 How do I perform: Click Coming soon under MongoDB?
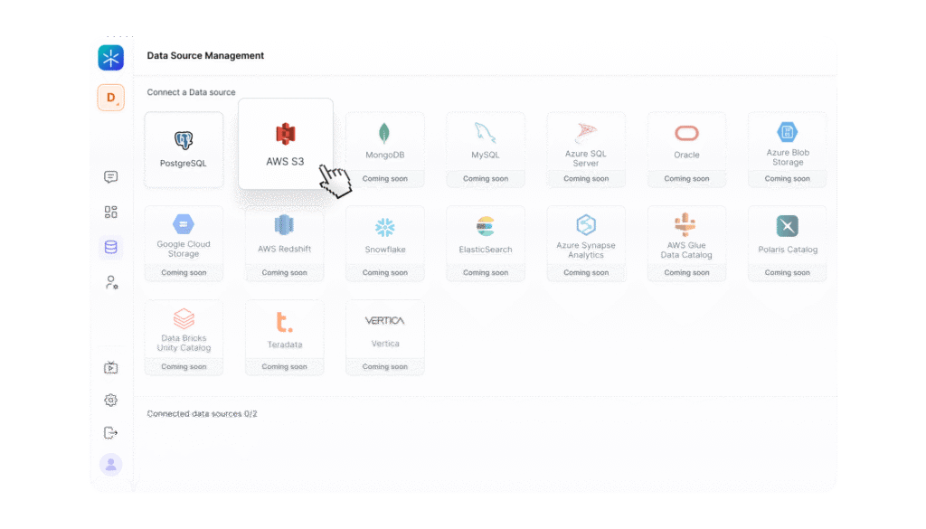(385, 179)
